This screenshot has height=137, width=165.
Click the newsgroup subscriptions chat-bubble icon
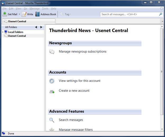52,52
